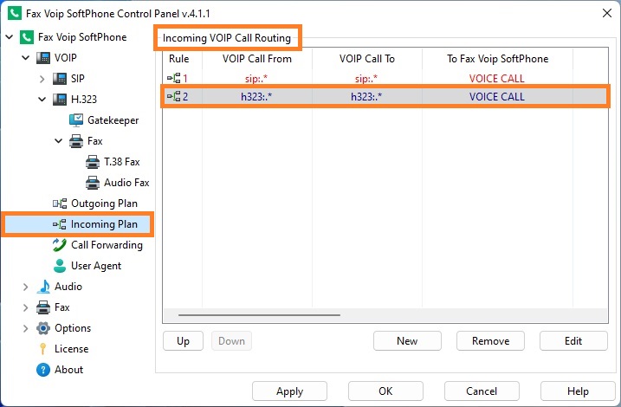Click the User Agent person icon

pos(60,266)
